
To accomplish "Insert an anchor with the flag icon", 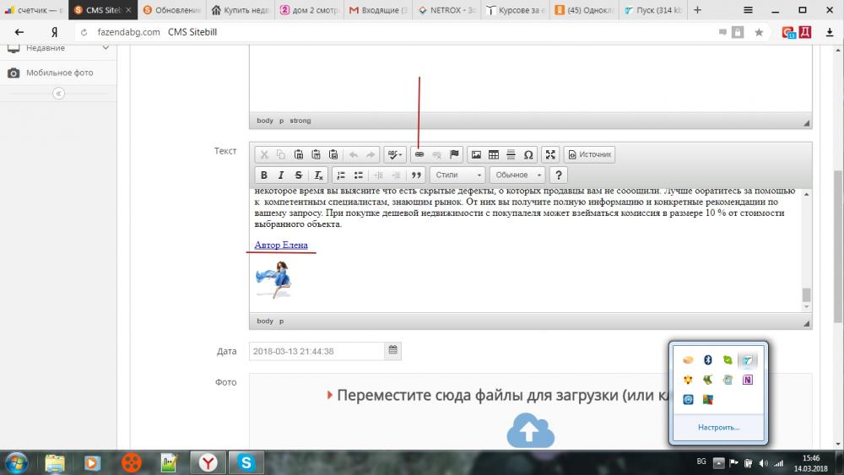I will [x=454, y=154].
